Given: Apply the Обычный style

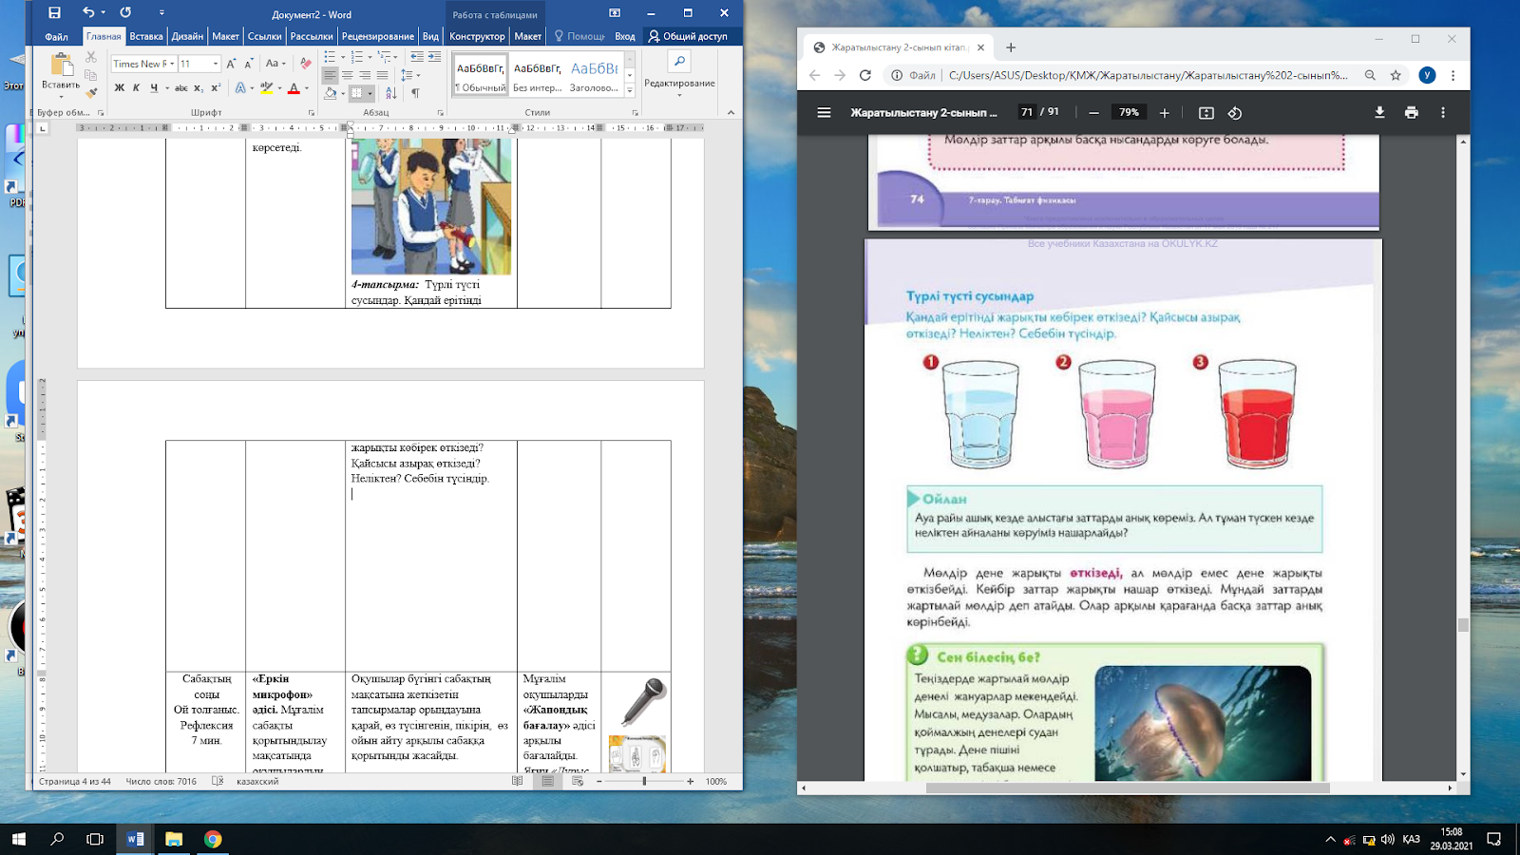Looking at the screenshot, I should pos(480,75).
